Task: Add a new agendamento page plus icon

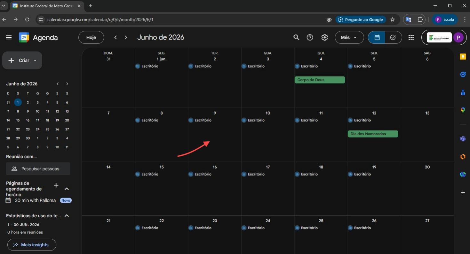Action: pyautogui.click(x=56, y=185)
